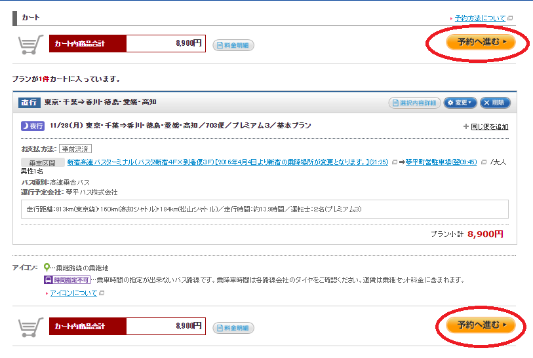Open the bottom 料金明細 fee details
Image resolution: width=533 pixels, height=358 pixels.
pyautogui.click(x=233, y=327)
